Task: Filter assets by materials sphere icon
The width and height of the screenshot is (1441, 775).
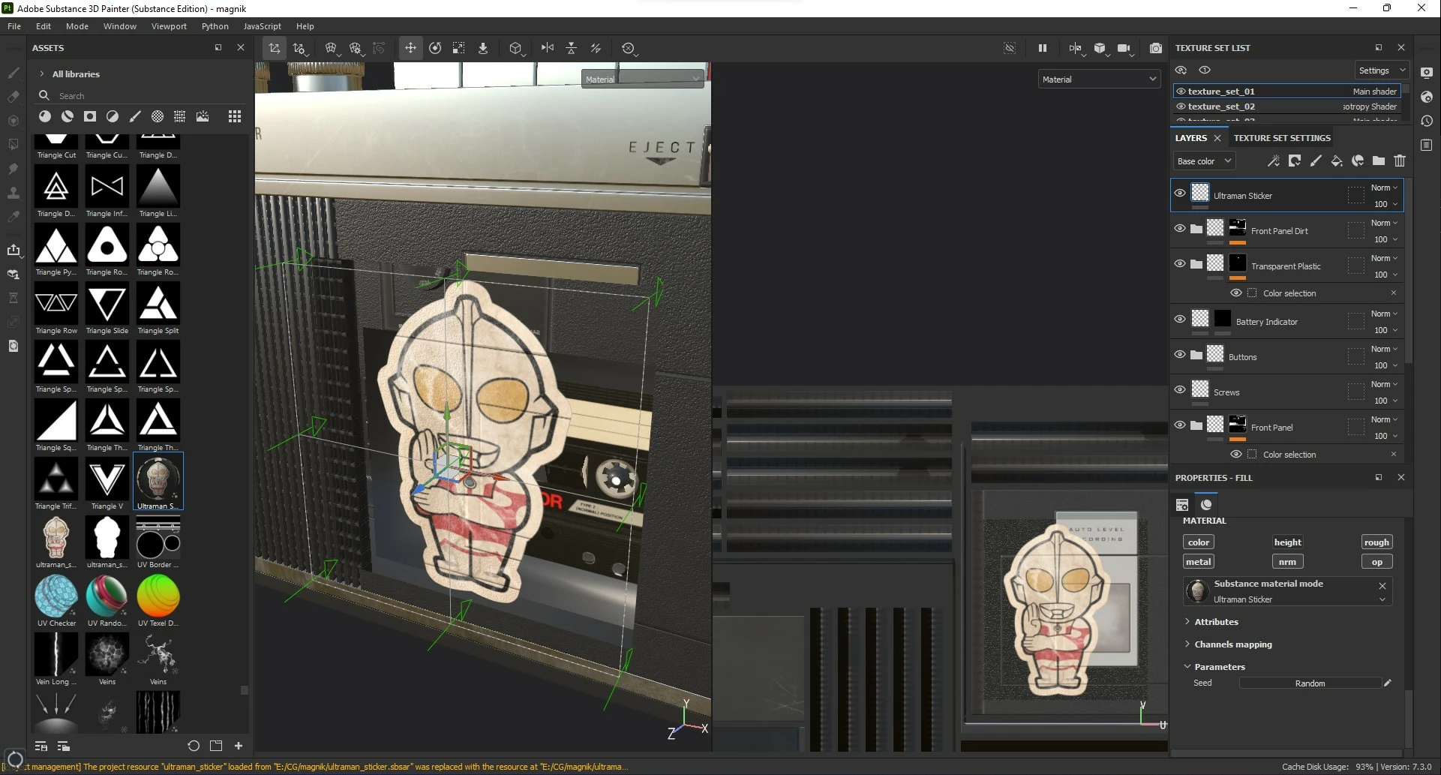Action: click(45, 116)
